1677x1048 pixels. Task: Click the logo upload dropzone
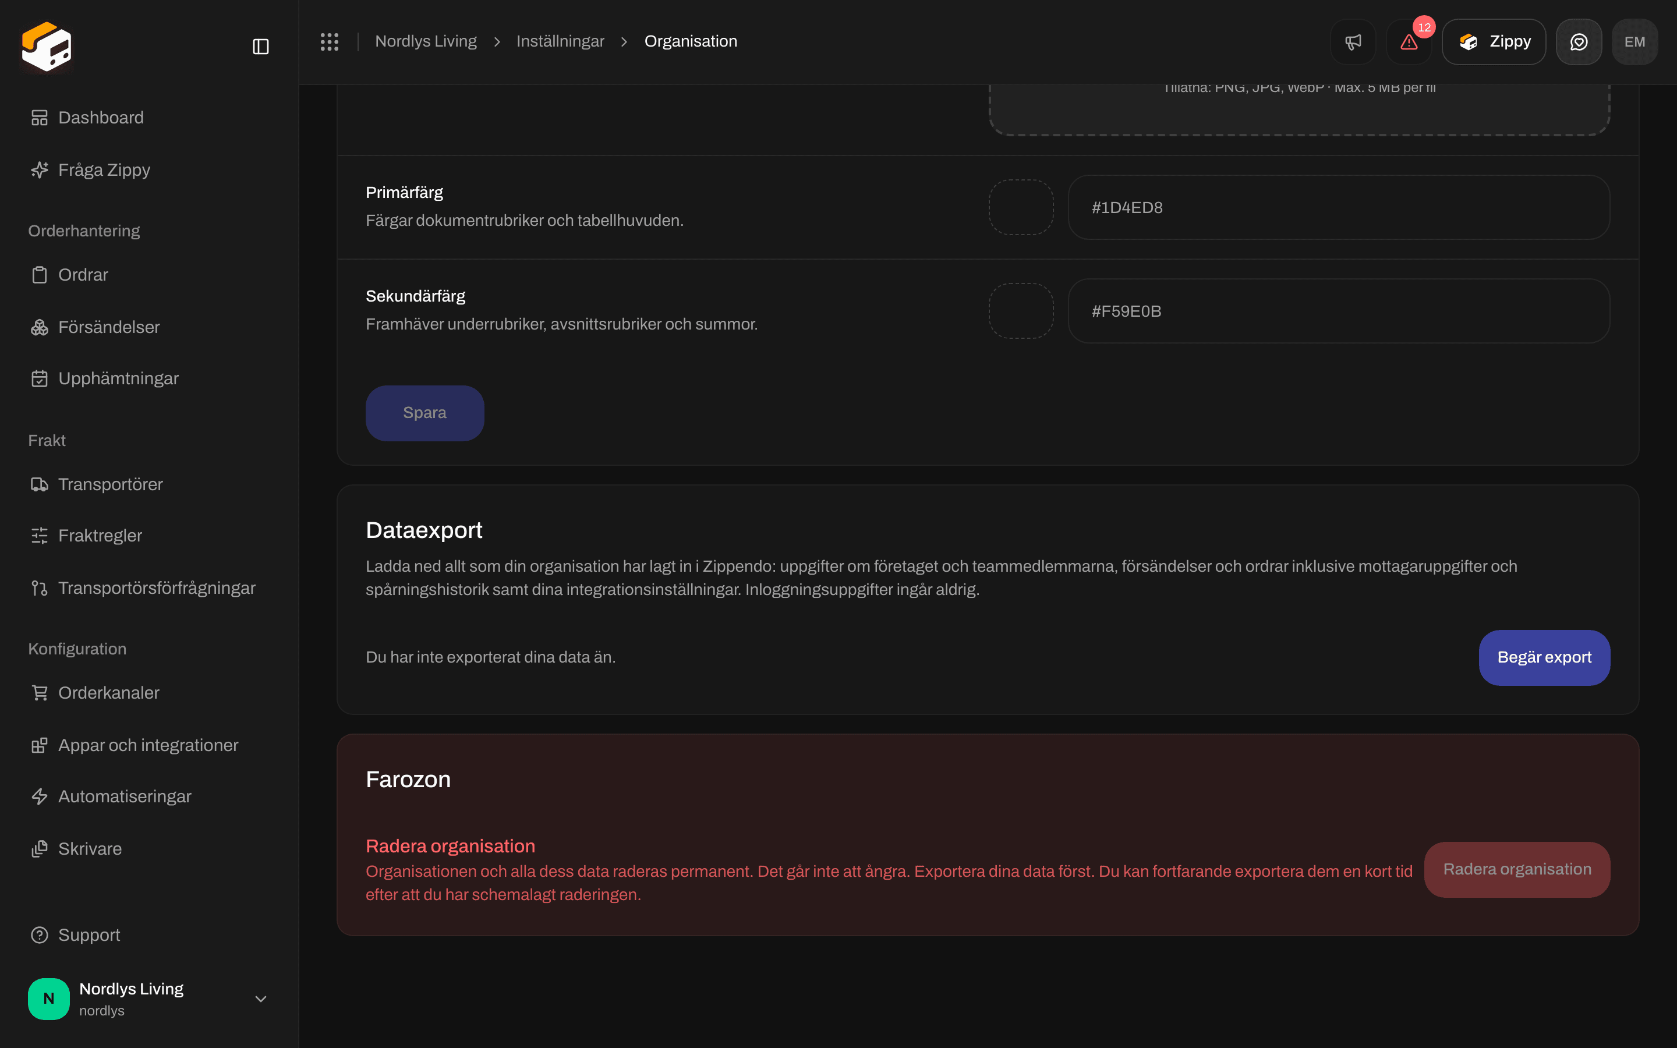(1299, 109)
